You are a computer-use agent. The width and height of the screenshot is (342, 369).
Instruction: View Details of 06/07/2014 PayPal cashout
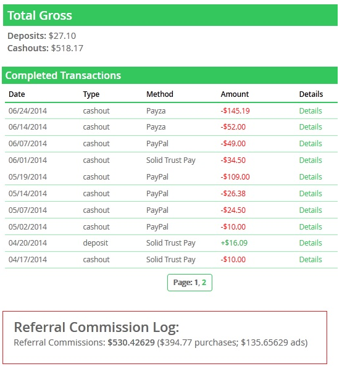311,143
